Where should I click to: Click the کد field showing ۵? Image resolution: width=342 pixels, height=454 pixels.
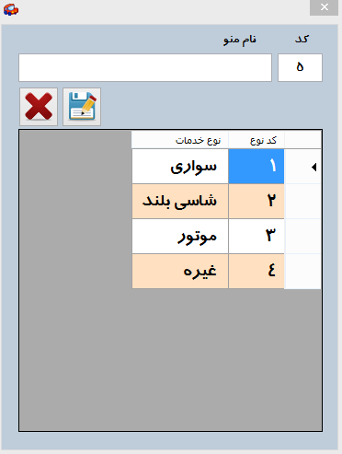[300, 68]
